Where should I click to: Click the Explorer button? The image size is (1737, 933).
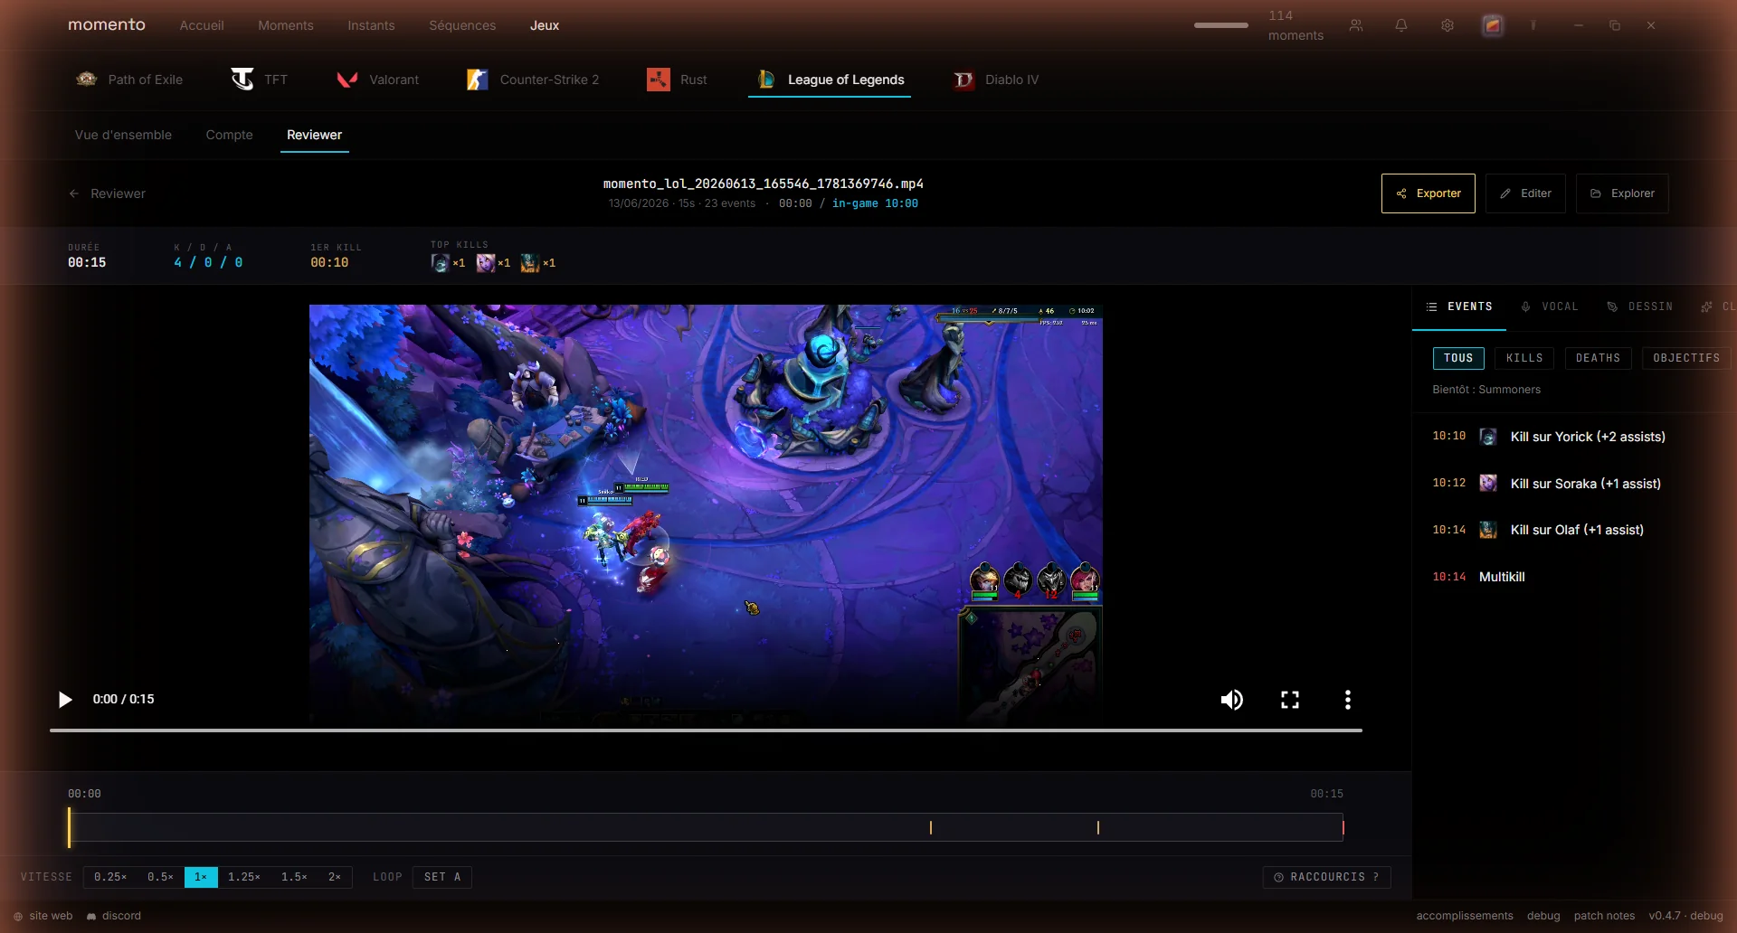point(1622,193)
